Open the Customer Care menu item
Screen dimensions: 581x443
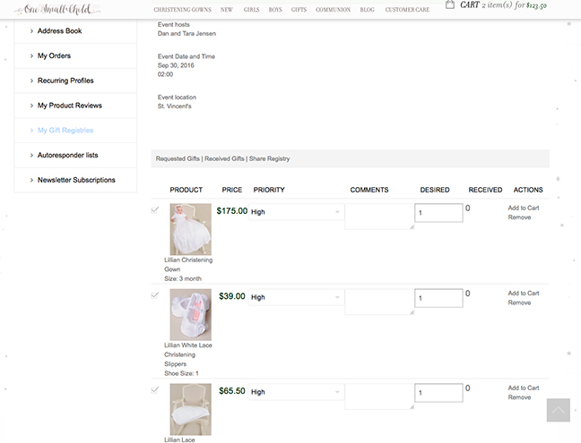(406, 9)
